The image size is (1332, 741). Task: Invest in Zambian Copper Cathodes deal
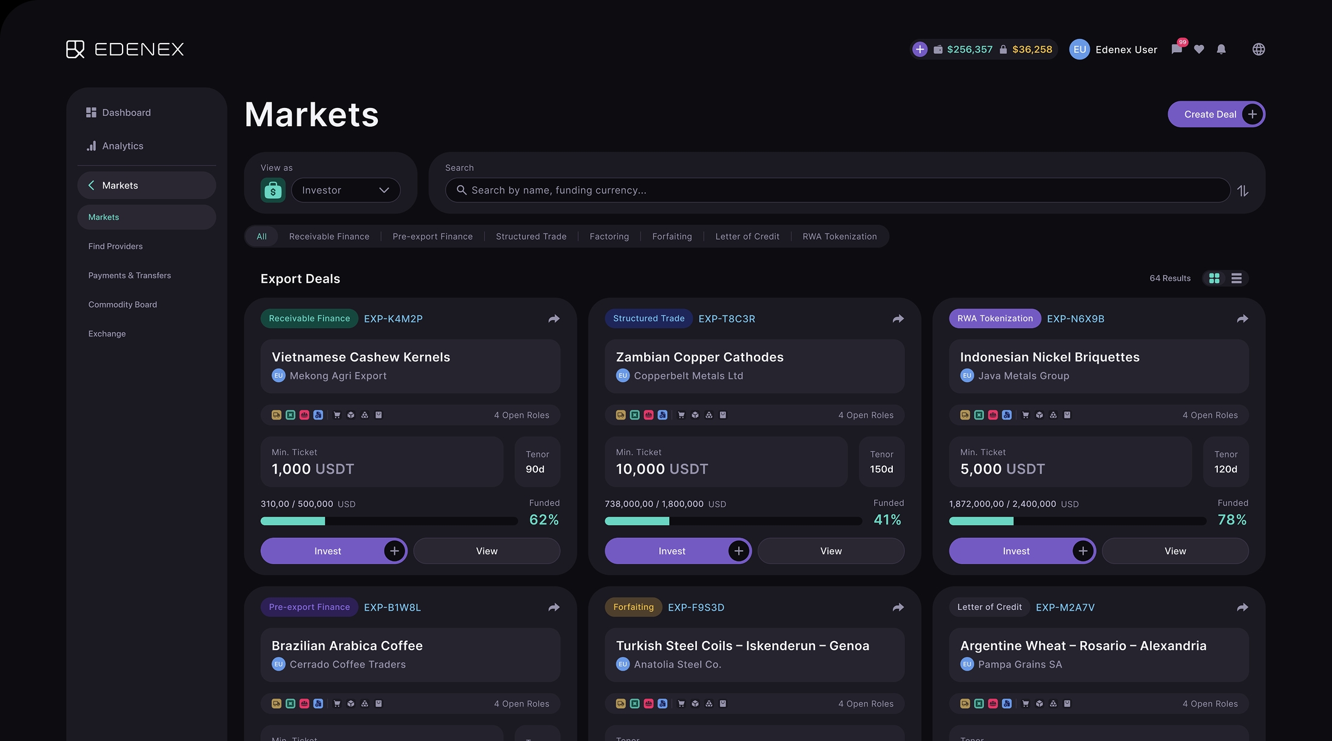tap(678, 551)
